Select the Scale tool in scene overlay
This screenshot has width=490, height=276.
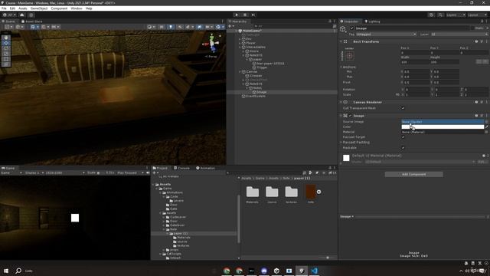pos(6,54)
